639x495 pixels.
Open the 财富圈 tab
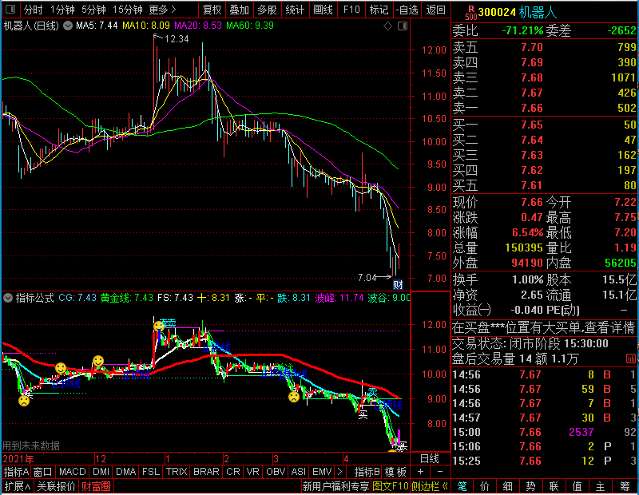(96, 486)
